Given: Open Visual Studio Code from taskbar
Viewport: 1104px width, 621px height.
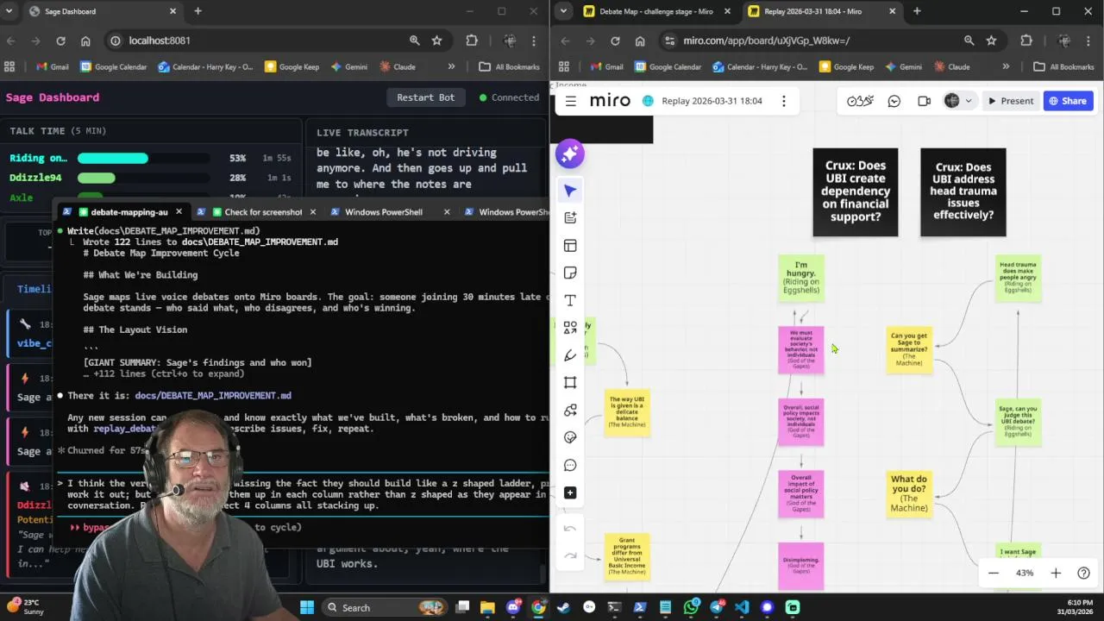Looking at the screenshot, I should 742,607.
